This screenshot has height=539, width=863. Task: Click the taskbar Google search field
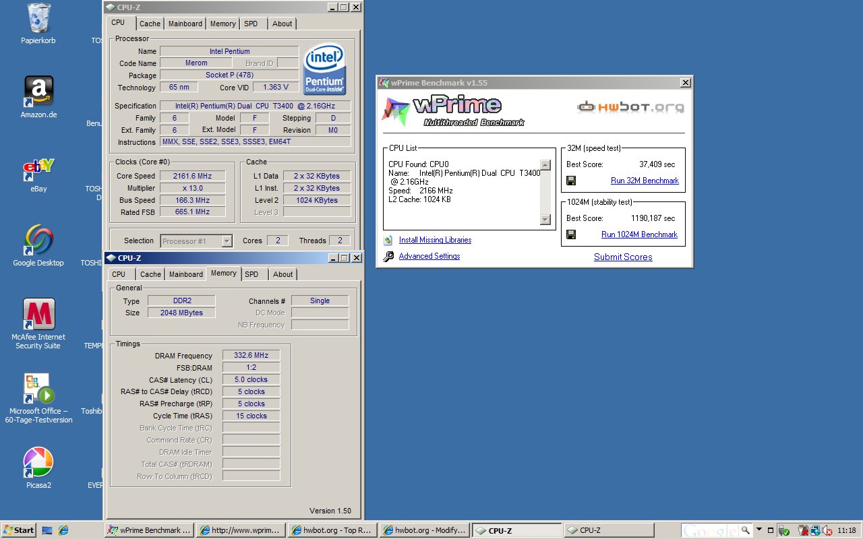coord(711,530)
